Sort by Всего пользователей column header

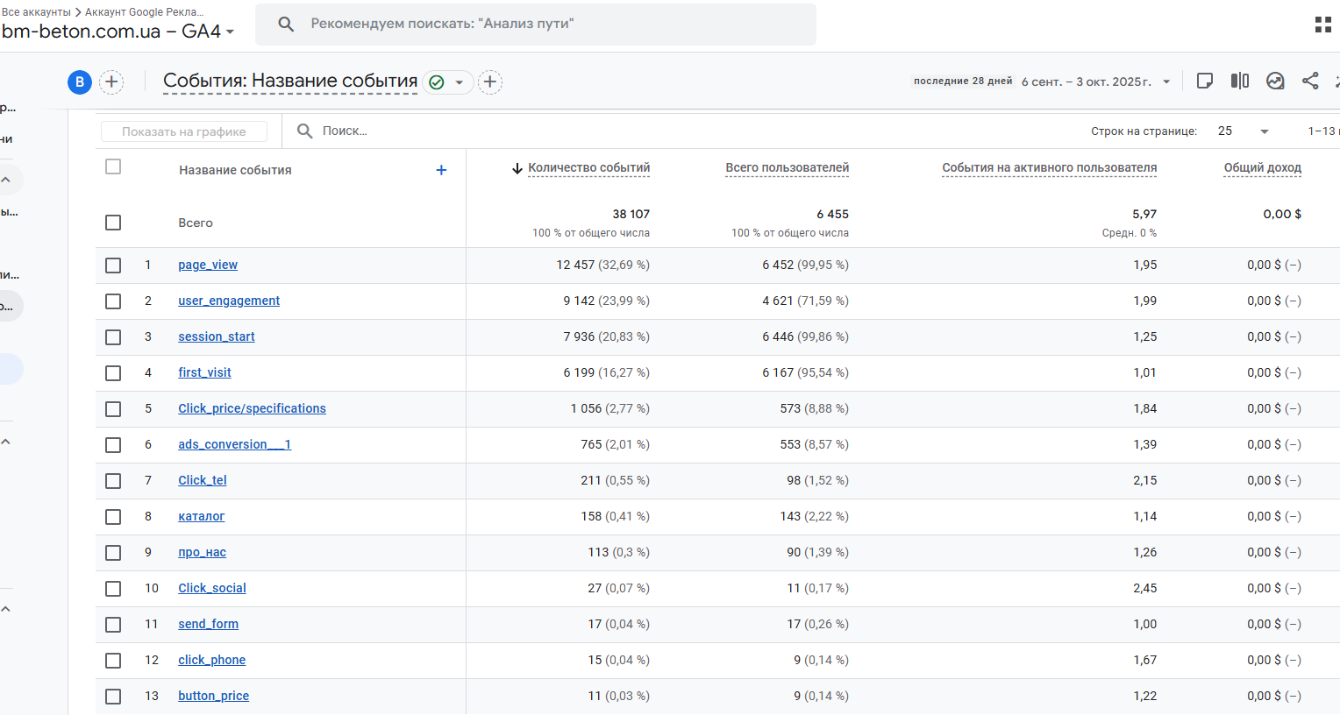click(x=787, y=167)
